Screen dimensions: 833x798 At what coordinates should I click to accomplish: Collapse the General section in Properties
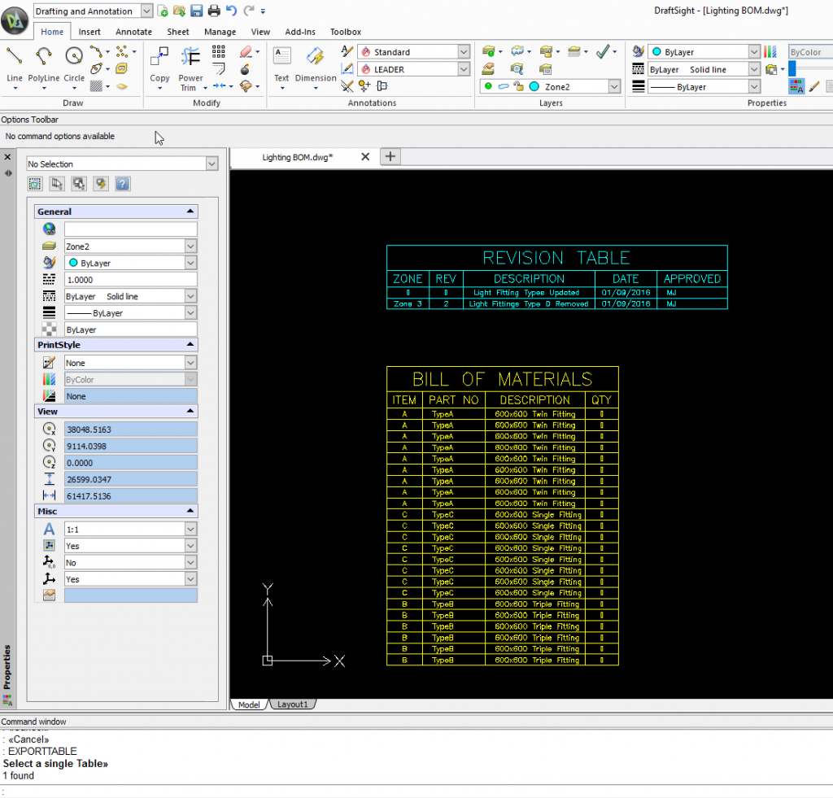coord(190,211)
